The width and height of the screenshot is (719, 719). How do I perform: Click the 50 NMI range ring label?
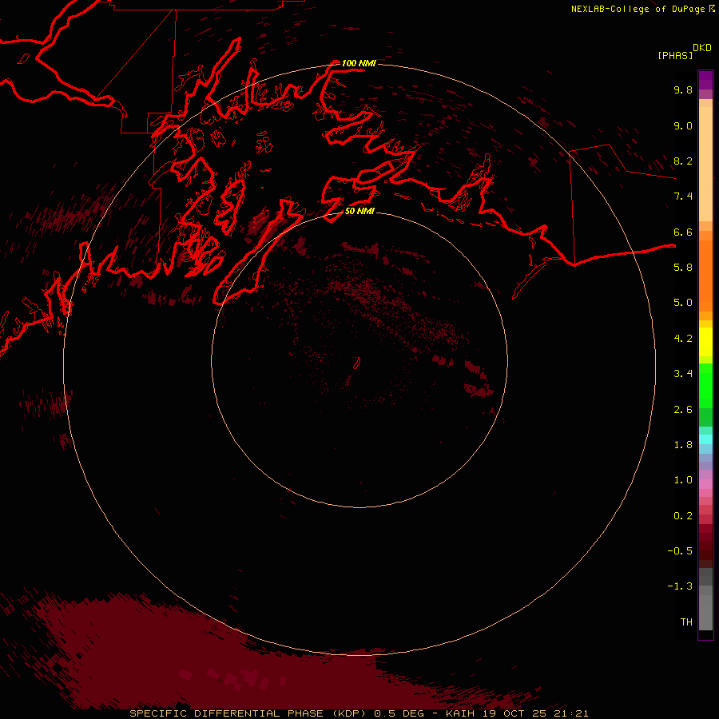click(x=359, y=211)
